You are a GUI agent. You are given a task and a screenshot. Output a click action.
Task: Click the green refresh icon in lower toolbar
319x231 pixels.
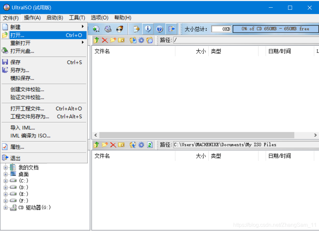[x=150, y=145]
